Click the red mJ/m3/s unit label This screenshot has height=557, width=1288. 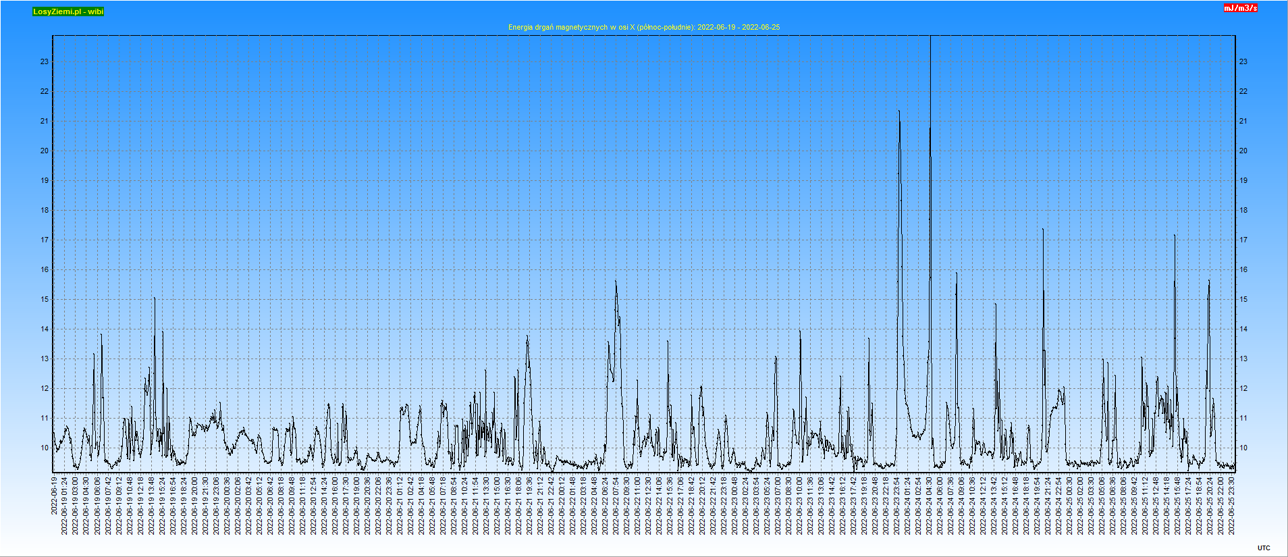pos(1241,8)
